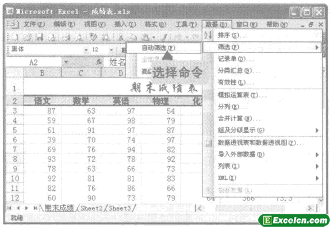
Task: Open the 文件(F) menu
Action: tap(34, 24)
